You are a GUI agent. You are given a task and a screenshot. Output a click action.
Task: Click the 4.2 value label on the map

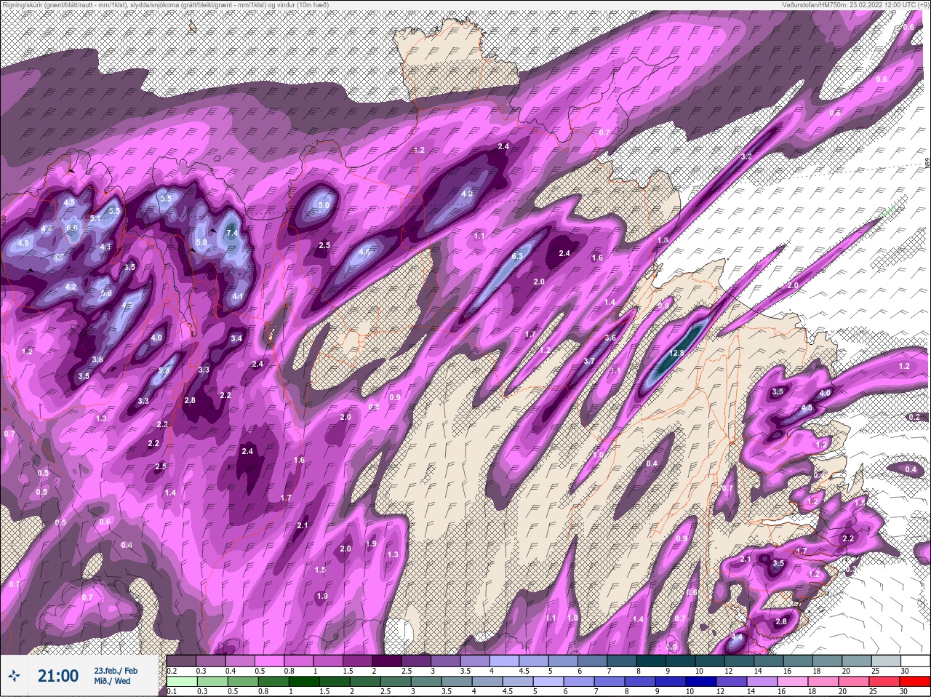71,287
